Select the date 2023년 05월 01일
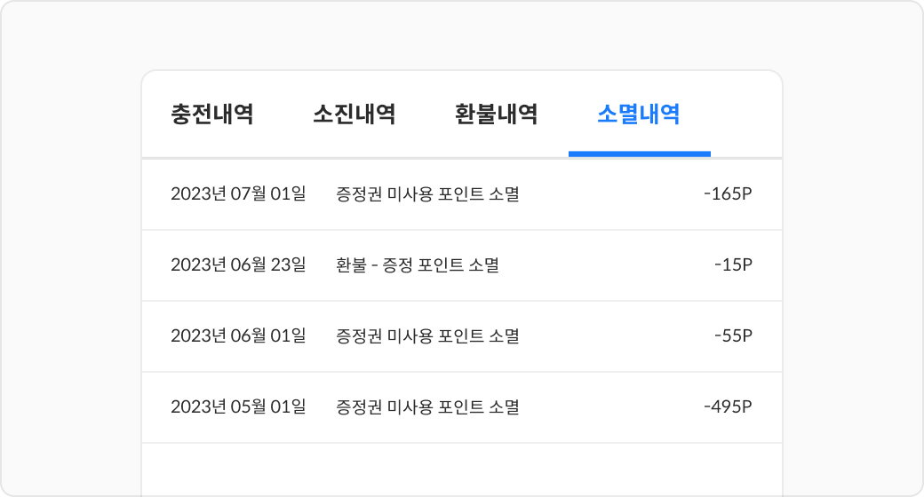924x497 pixels. tap(238, 407)
